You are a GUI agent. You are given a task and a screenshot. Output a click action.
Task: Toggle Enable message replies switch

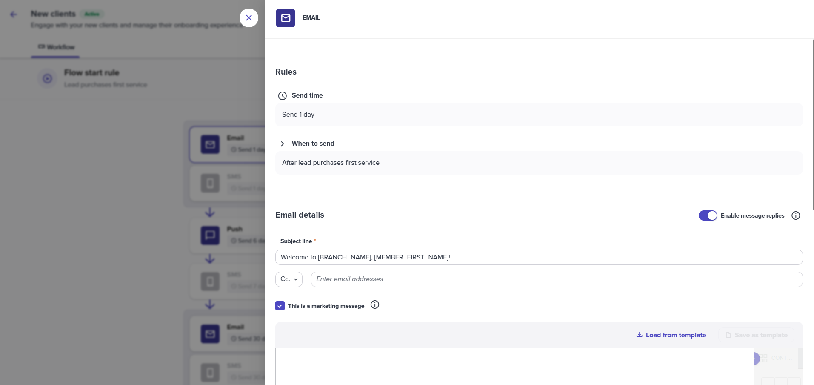click(x=708, y=215)
